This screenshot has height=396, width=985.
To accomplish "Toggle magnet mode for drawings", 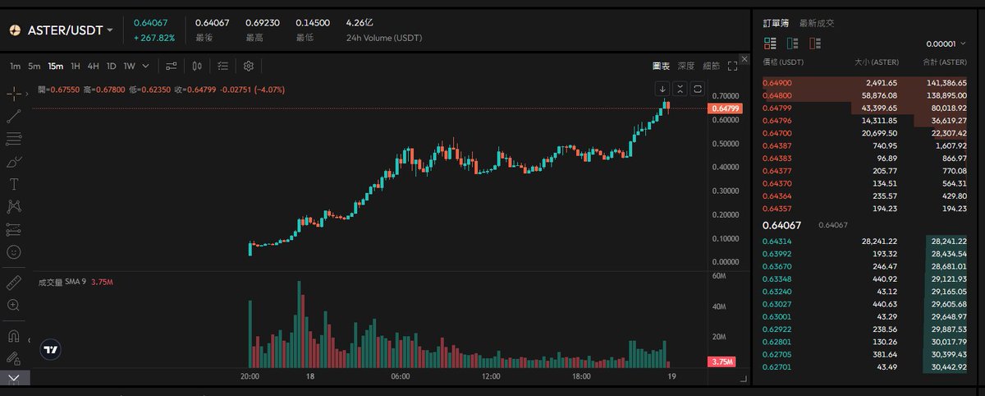I will click(14, 335).
